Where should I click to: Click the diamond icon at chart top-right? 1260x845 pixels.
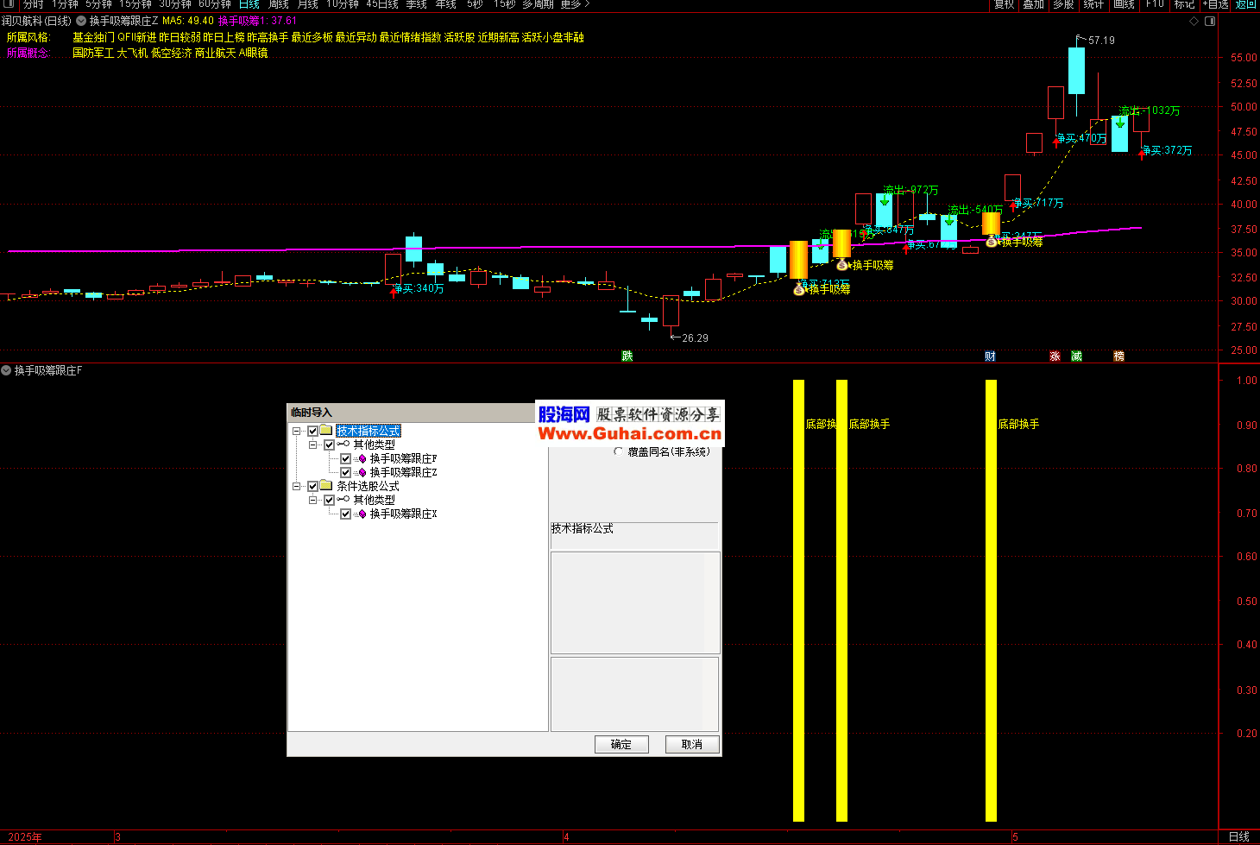tap(1194, 21)
